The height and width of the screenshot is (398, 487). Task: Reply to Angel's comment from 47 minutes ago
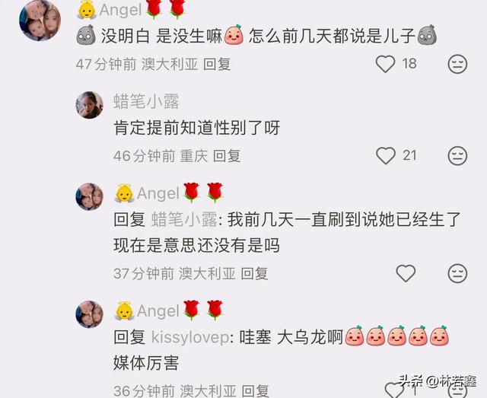coord(217,65)
